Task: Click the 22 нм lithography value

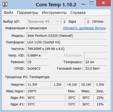Action: click(96, 62)
